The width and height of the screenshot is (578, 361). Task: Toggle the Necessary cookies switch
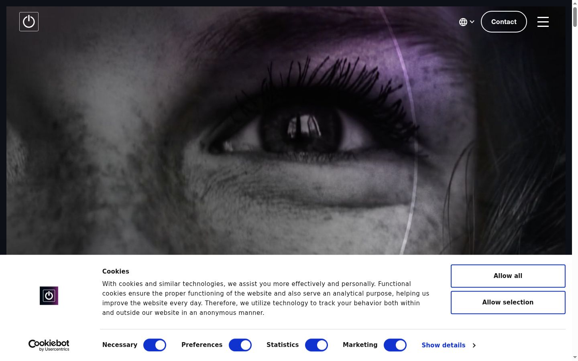(155, 345)
